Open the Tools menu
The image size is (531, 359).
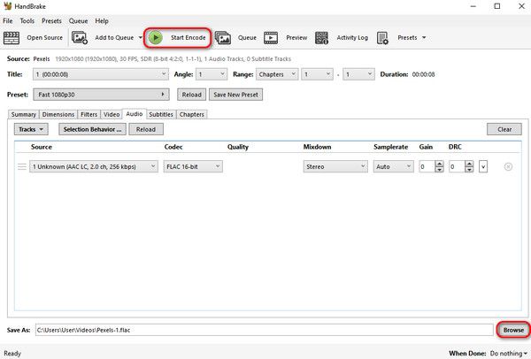[x=27, y=21]
